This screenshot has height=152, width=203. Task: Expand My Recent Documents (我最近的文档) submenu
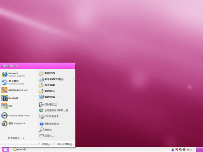click(57, 79)
